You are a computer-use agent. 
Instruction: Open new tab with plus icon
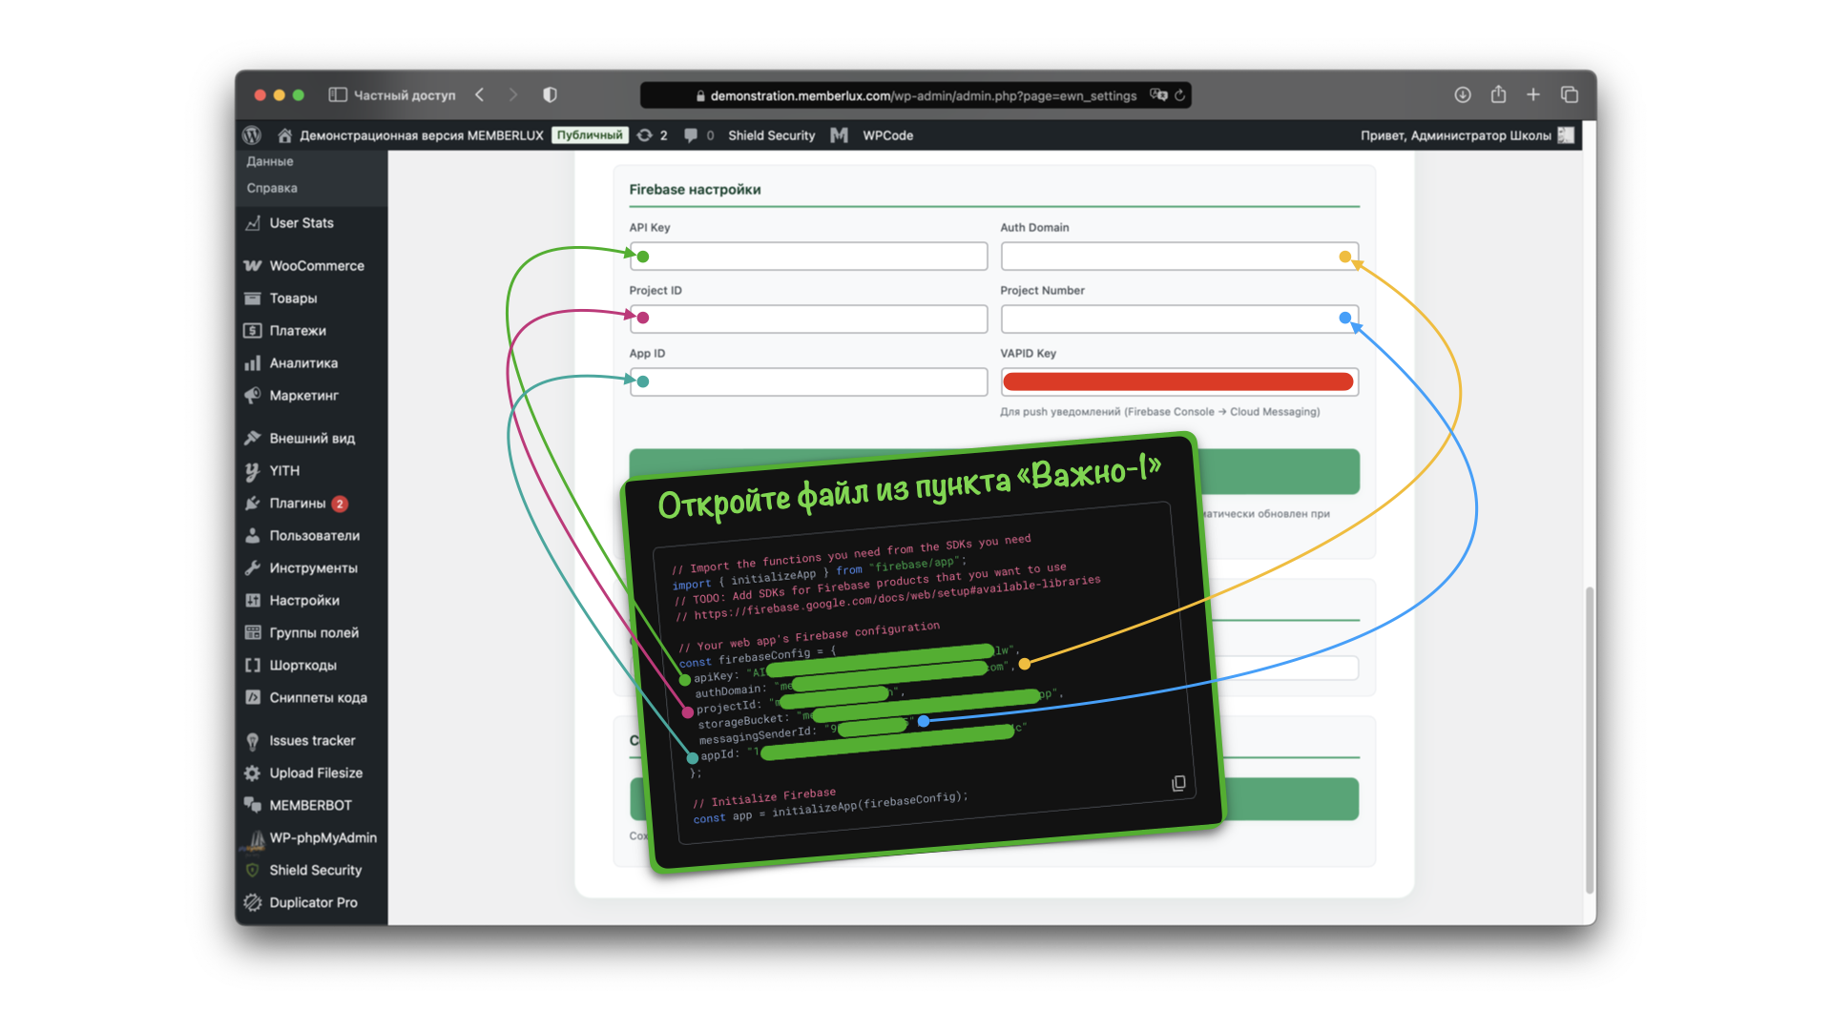(x=1533, y=94)
